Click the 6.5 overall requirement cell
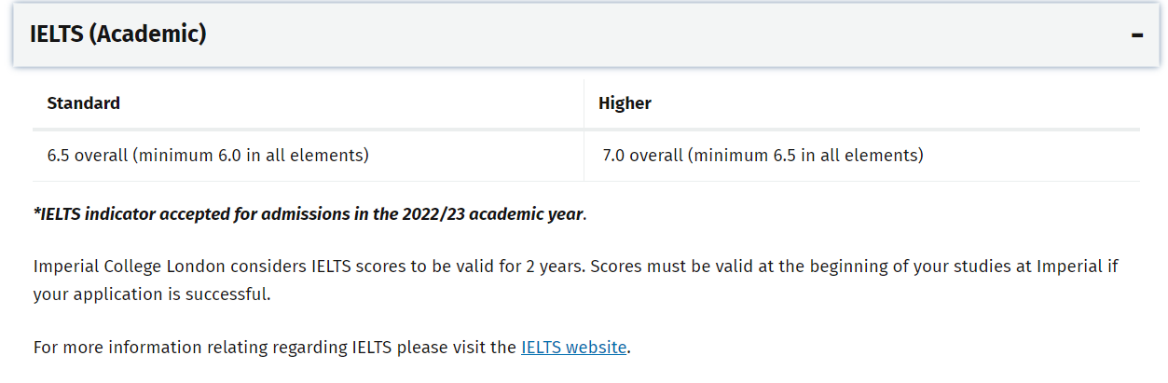The width and height of the screenshot is (1168, 383). coord(309,156)
